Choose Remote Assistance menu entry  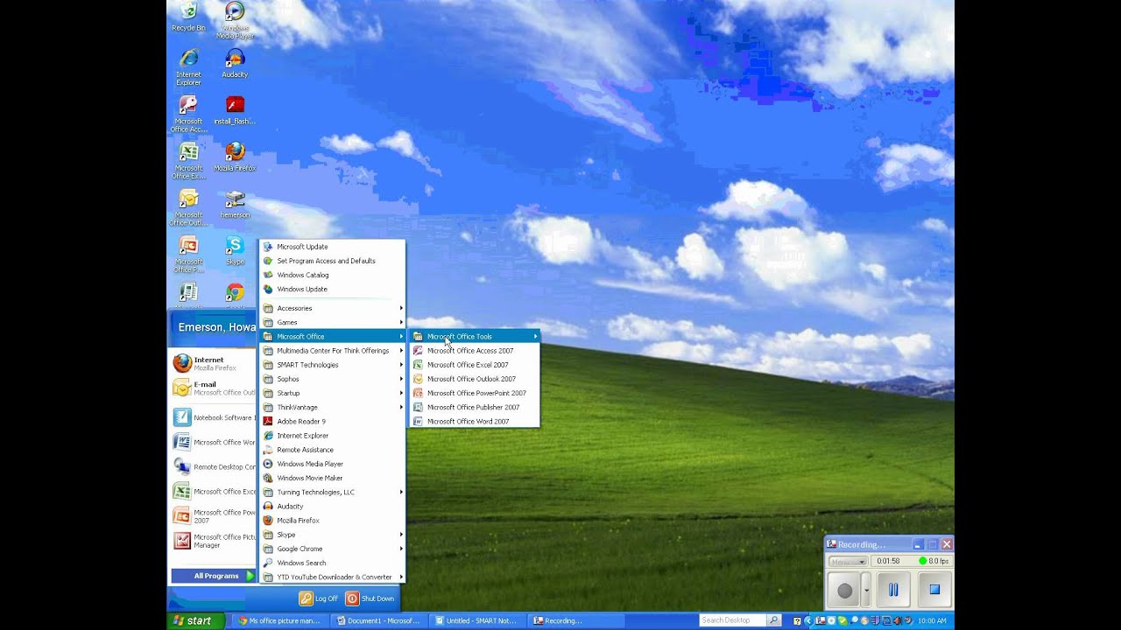point(332,450)
